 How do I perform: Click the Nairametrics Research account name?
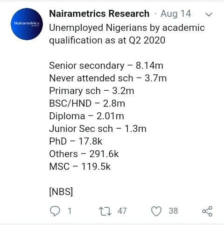coord(99,14)
